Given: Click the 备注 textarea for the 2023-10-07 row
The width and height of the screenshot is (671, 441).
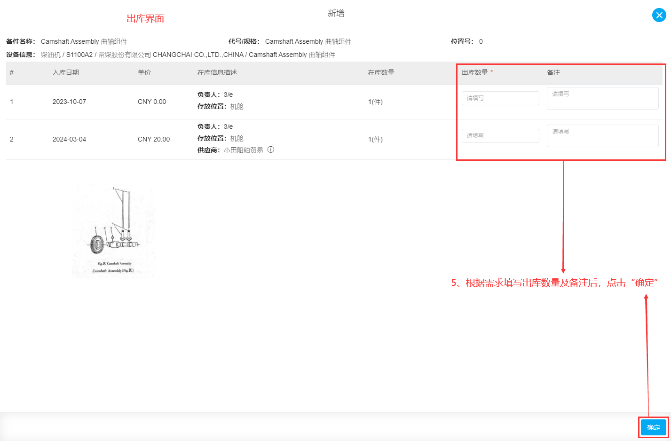Looking at the screenshot, I should tap(602, 98).
